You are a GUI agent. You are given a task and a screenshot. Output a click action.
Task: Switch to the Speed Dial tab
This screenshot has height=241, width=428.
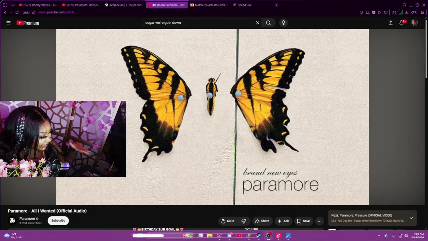(244, 5)
